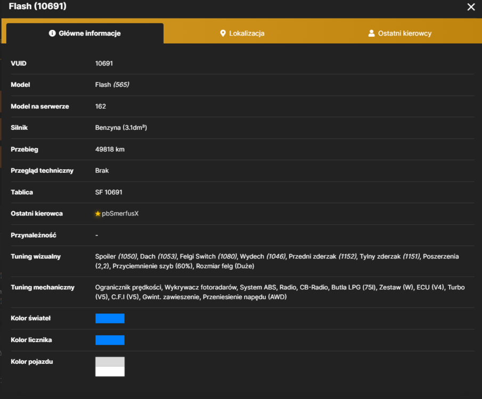Click the Tylny zderzak (1151) entry

click(390, 256)
